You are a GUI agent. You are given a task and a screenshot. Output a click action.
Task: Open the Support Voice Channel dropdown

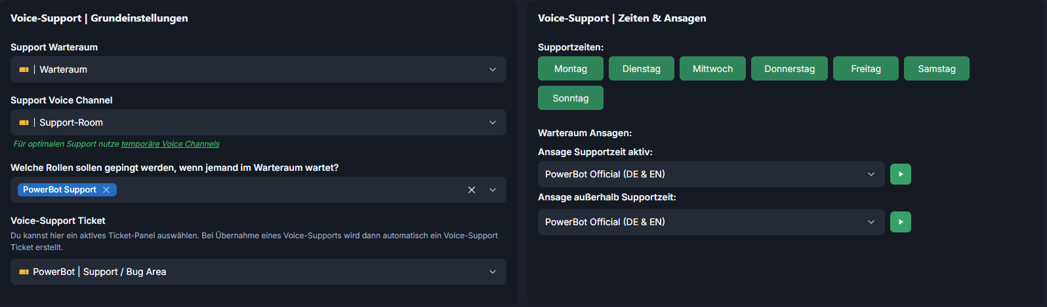coord(492,122)
